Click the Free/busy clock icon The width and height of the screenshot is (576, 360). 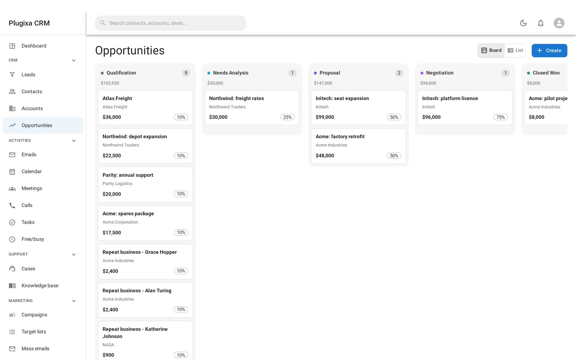click(12, 239)
